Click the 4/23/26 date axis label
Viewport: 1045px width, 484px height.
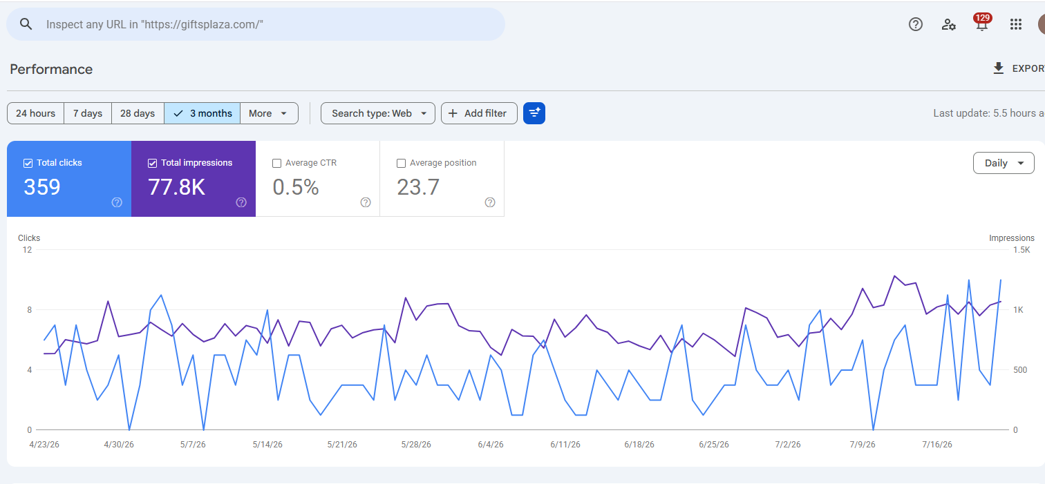tap(44, 445)
